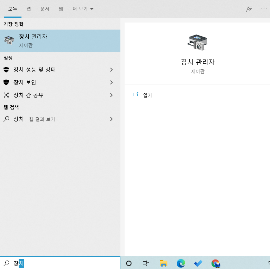
Task: Switch to the 모두 tab
Action: (x=13, y=9)
